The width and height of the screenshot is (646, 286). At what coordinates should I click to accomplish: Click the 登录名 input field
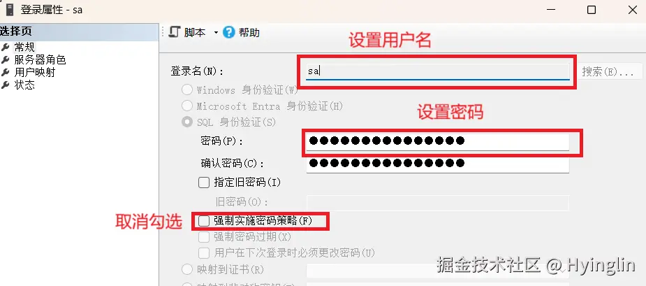pyautogui.click(x=437, y=71)
